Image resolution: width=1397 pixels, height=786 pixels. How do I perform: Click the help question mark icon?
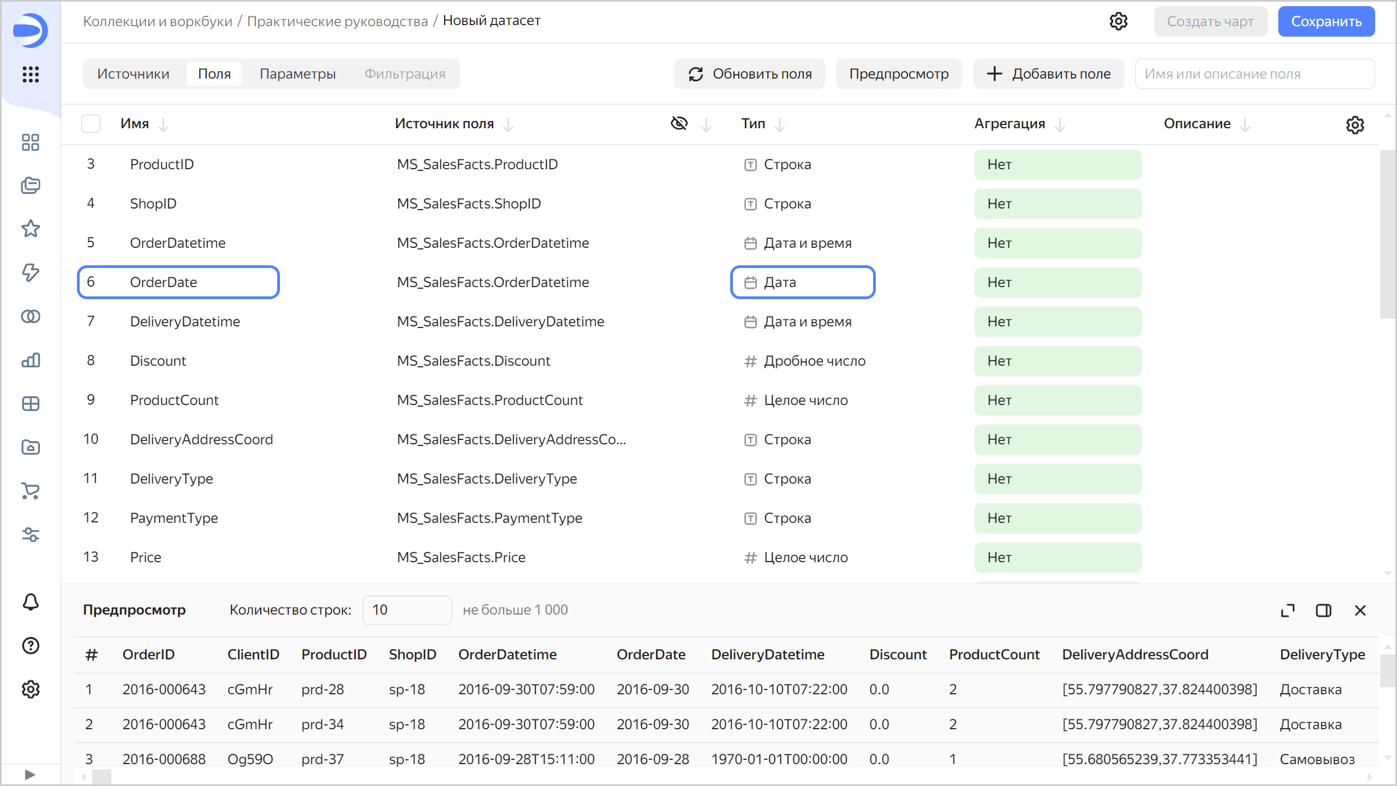point(31,646)
